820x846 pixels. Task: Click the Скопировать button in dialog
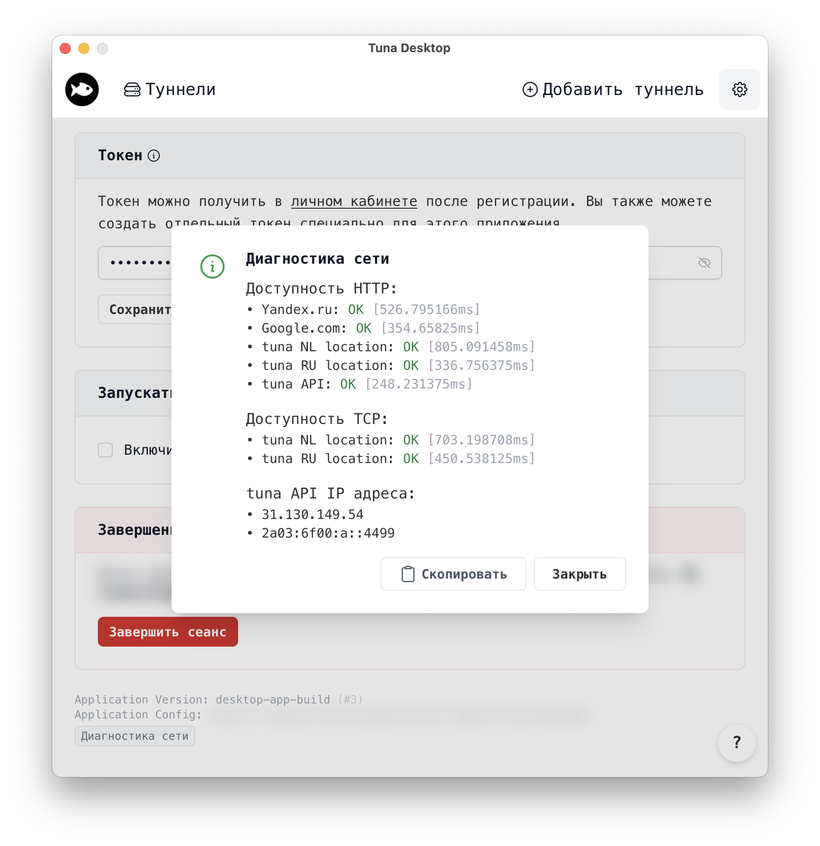click(x=453, y=574)
